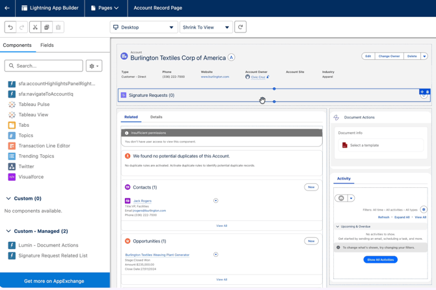The image size is (436, 290).
Task: Click the Undo icon in toolbar
Action: [x=10, y=27]
